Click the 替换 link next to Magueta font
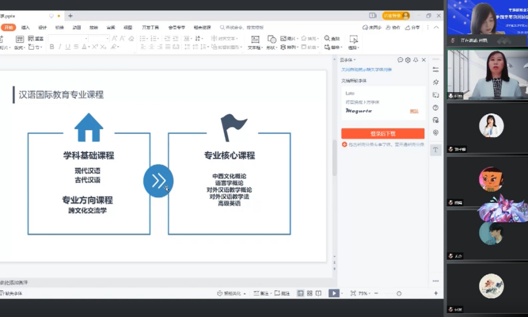This screenshot has width=528, height=317. [414, 111]
